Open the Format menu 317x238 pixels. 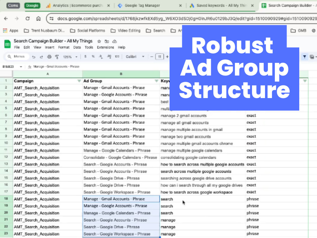coord(64,47)
